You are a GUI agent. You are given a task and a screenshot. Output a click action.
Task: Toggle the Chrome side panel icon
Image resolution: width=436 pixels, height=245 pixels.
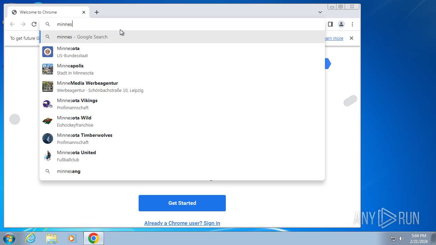[330, 24]
